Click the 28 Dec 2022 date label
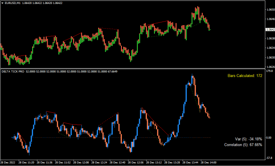 8,162
